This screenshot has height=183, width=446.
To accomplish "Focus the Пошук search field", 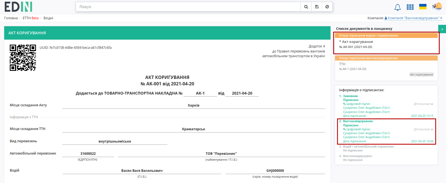I will point(188,7).
